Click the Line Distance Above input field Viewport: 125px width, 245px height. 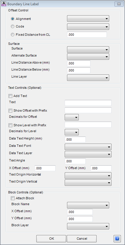(x=79, y=63)
